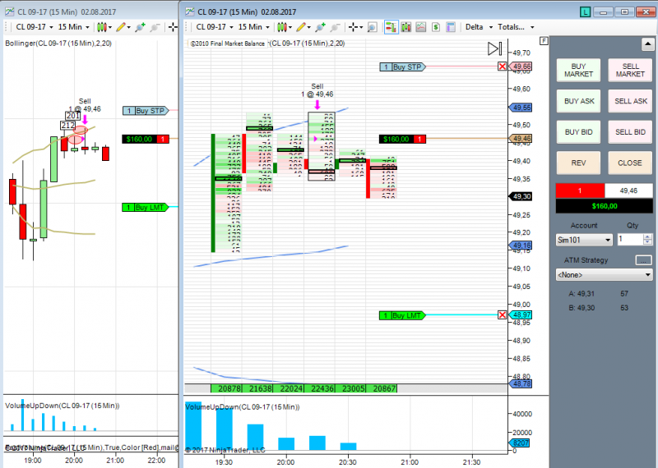This screenshot has height=468, width=658.
Task: Click SELL ASK button
Action: [x=630, y=101]
